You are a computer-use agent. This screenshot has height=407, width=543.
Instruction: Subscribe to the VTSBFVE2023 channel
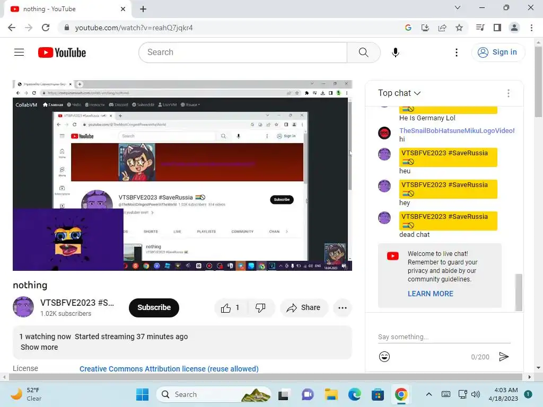click(x=154, y=308)
